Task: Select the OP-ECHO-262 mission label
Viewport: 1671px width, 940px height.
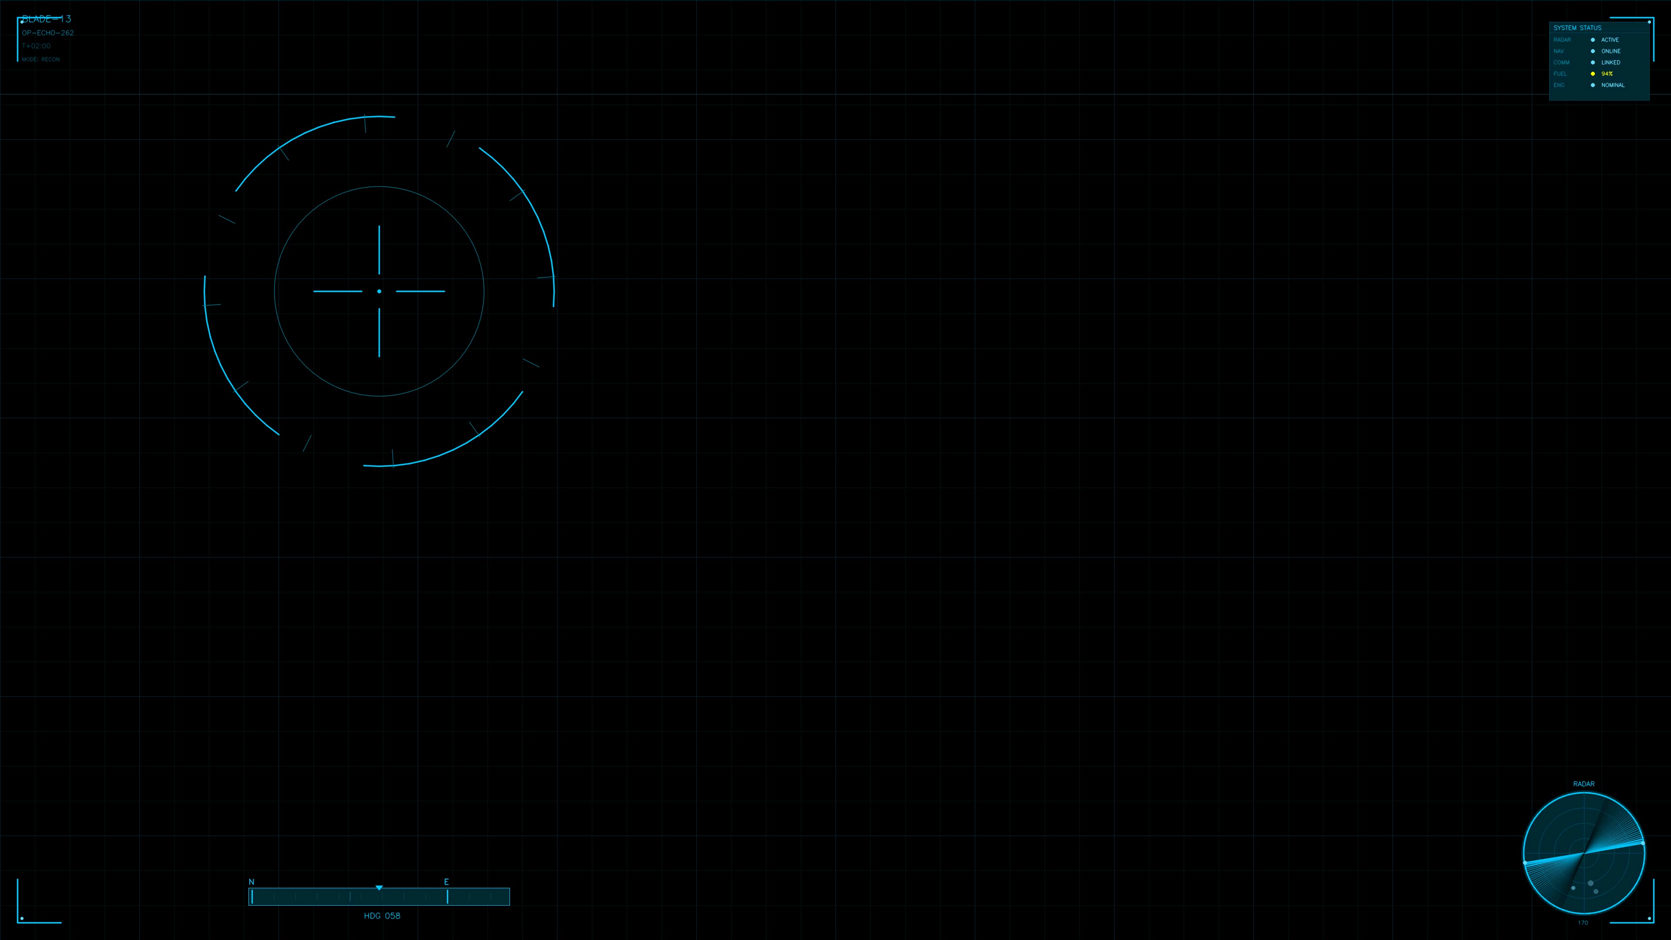Action: point(47,33)
